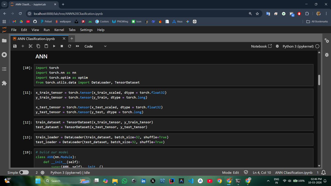Open the All Bookmarks folder
The height and width of the screenshot is (186, 331).
click(x=317, y=21)
